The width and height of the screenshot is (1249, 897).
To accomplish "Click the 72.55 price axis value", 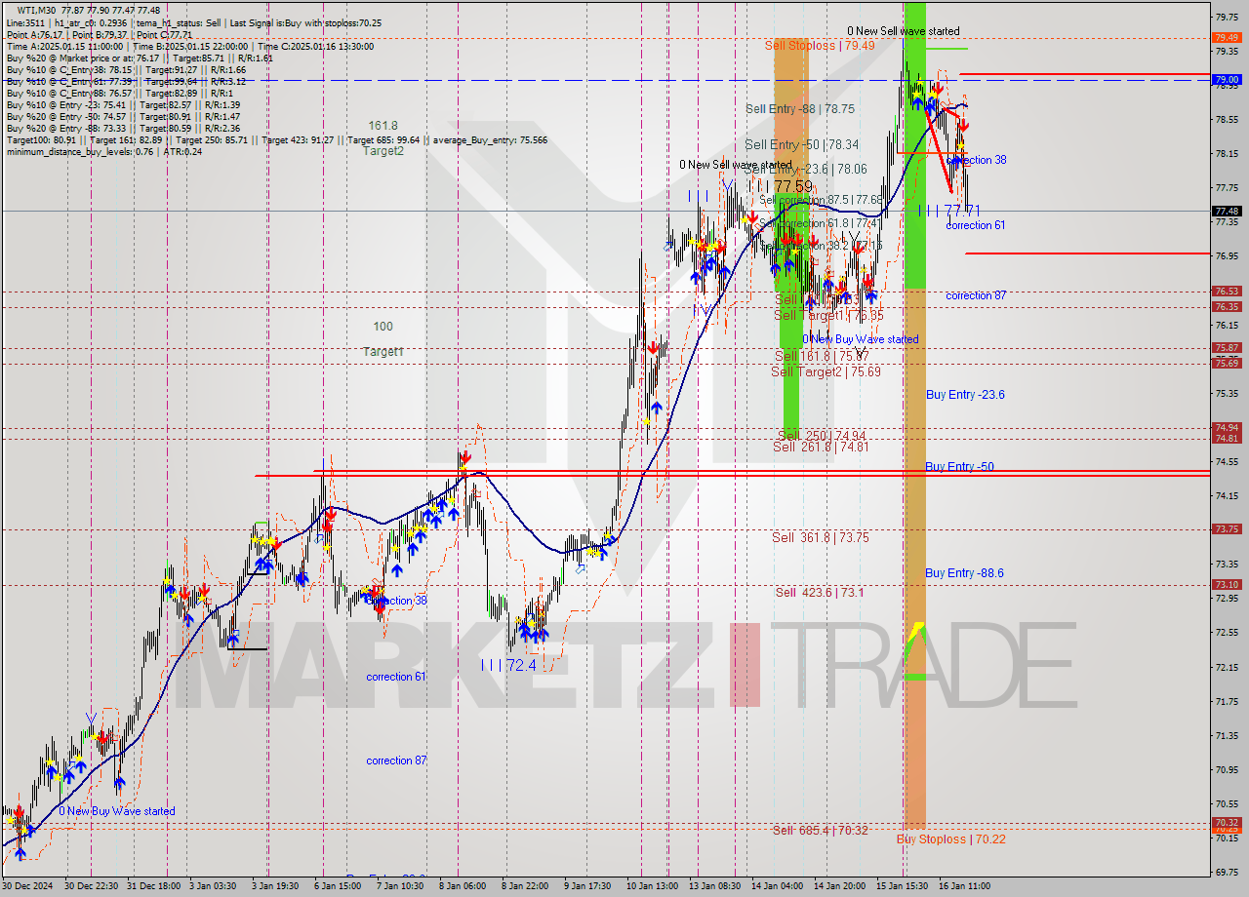I will (1227, 633).
